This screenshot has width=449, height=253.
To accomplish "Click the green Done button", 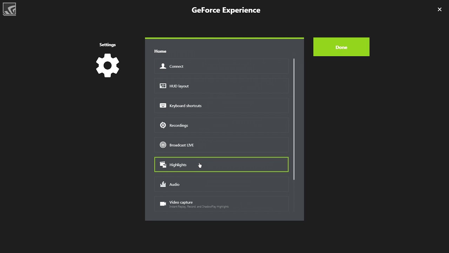I will click(x=341, y=47).
